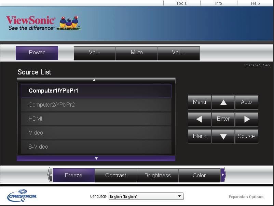Mute the projector audio
Viewport: 274px width, 206px height.
137,53
